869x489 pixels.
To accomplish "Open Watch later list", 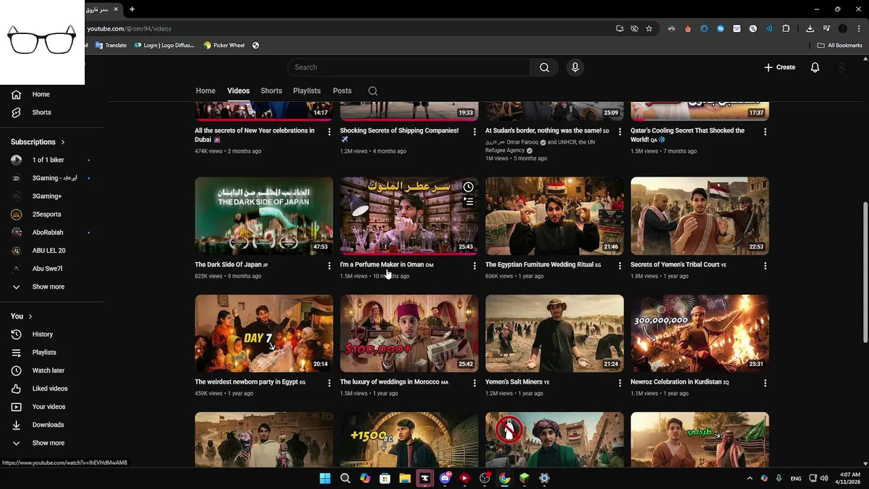I will [52, 371].
